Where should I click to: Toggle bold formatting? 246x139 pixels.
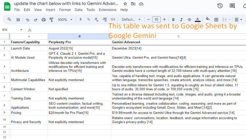pos(173,19)
